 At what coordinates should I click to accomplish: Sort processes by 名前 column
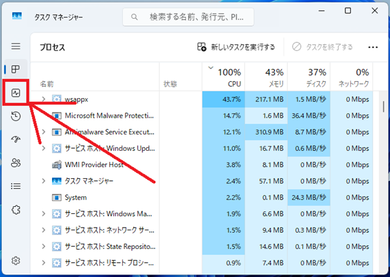95,77
